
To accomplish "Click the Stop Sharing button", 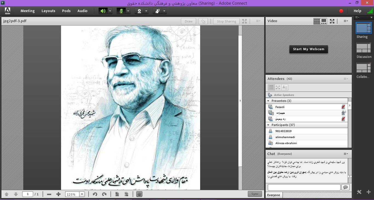I will (226, 21).
